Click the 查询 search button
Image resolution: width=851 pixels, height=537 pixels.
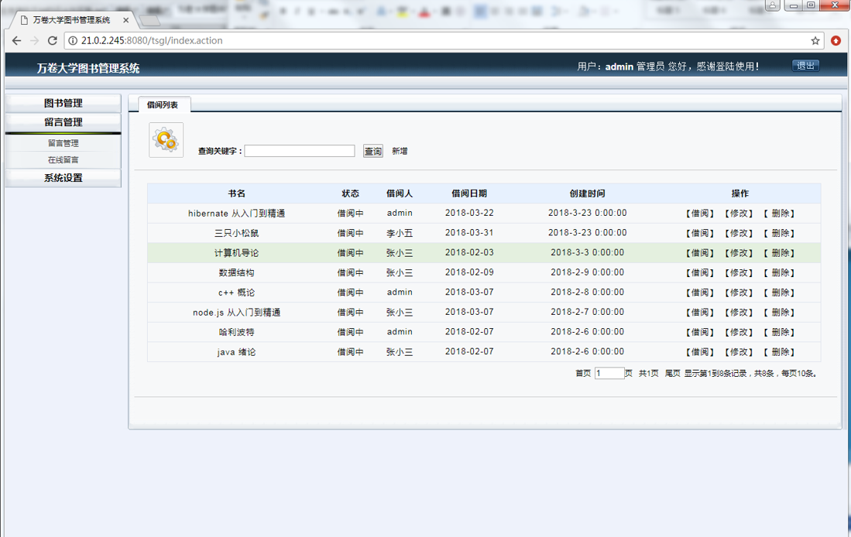pyautogui.click(x=372, y=150)
